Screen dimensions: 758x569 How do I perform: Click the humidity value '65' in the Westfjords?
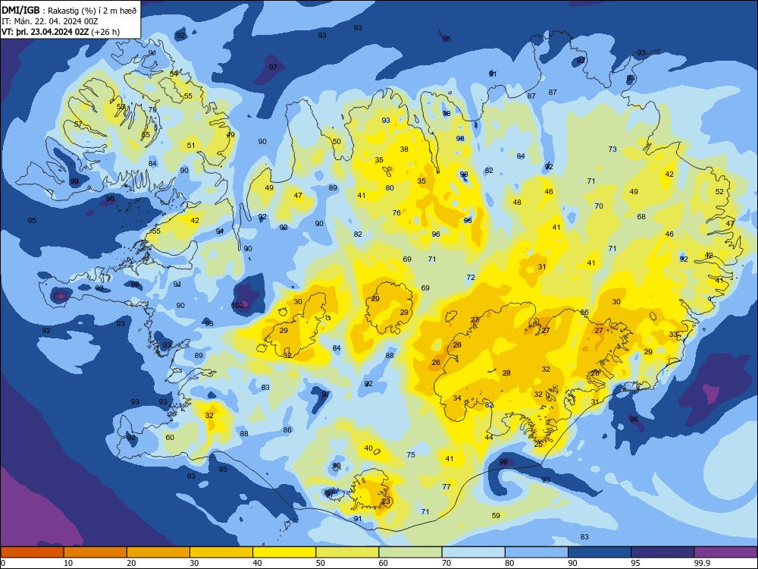click(x=146, y=135)
